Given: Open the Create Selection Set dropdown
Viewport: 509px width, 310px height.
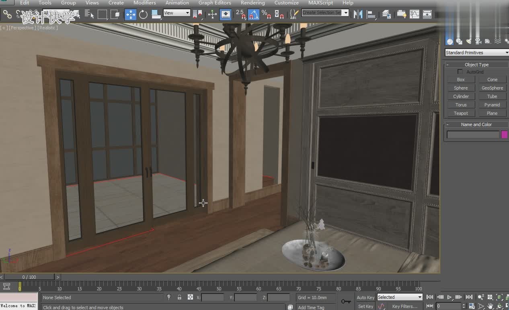Looking at the screenshot, I should coord(325,13).
